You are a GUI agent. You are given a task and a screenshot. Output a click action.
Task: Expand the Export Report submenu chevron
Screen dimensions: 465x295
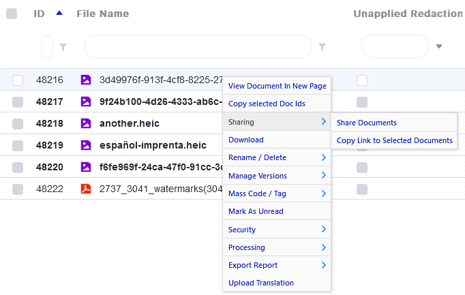pyautogui.click(x=324, y=265)
